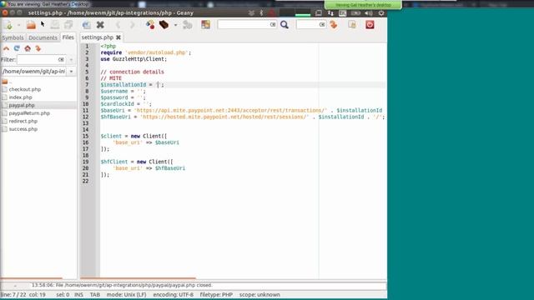Select the Files sidebar tab
The width and height of the screenshot is (534, 300).
(x=68, y=37)
